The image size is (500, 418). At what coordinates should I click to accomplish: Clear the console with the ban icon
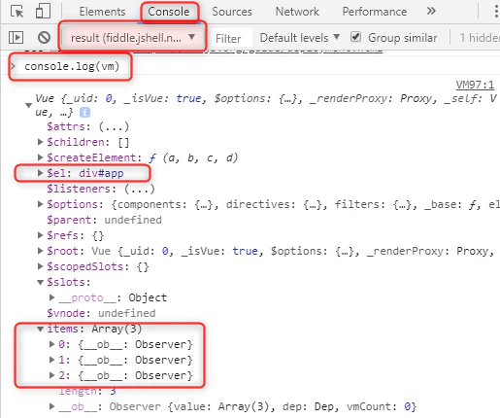coord(44,38)
